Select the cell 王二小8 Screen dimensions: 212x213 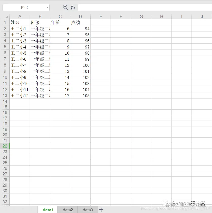coord(20,71)
